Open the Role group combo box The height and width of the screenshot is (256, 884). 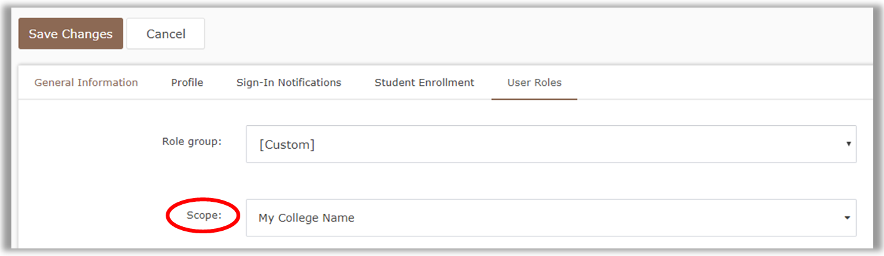coord(550,144)
